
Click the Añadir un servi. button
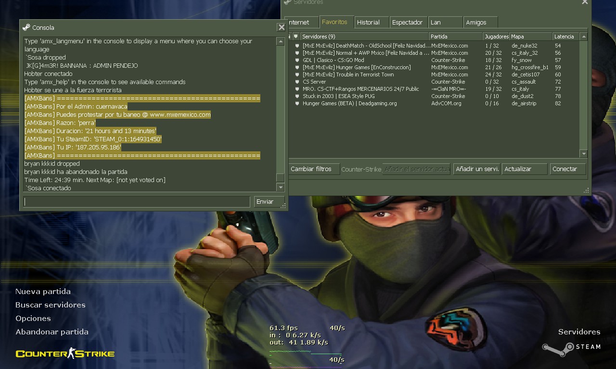pos(477,169)
